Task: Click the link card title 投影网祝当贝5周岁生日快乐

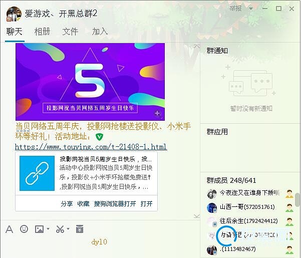Action: coord(106,159)
